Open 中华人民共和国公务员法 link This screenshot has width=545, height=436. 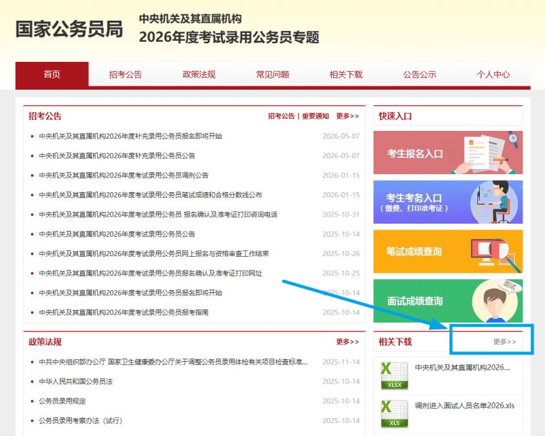[76, 381]
